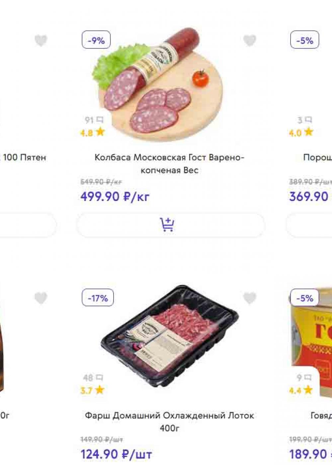Click the 3.7 star rating on minced meat
The width and height of the screenshot is (332, 465).
93,390
